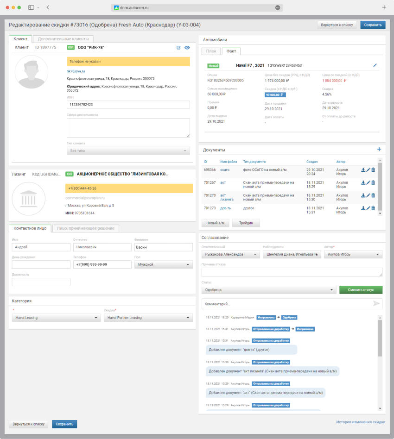Open the Ответственный dropdown

(x=231, y=254)
